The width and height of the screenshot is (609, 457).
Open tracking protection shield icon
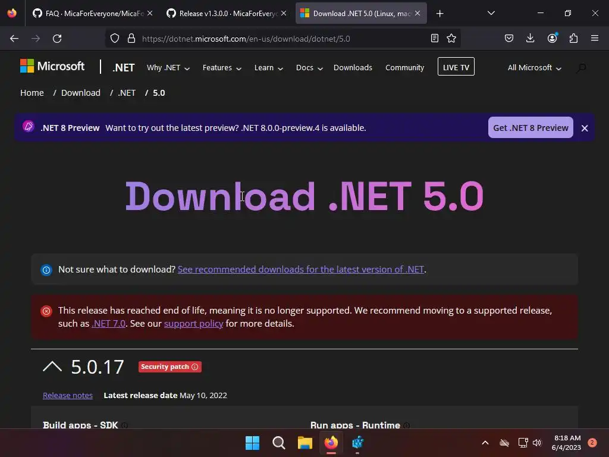pyautogui.click(x=115, y=39)
